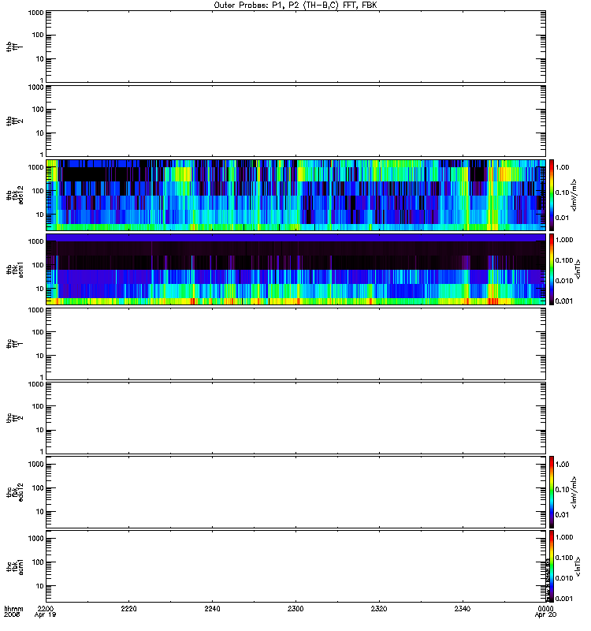Image resolution: width=591 pixels, height=631 pixels.
Task: Click the '1' y-tick of top thb fft 1 panel
Action: [x=42, y=80]
